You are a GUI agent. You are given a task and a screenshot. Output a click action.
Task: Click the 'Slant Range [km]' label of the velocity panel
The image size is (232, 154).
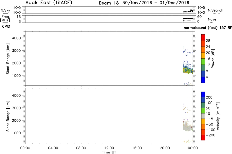(8, 116)
